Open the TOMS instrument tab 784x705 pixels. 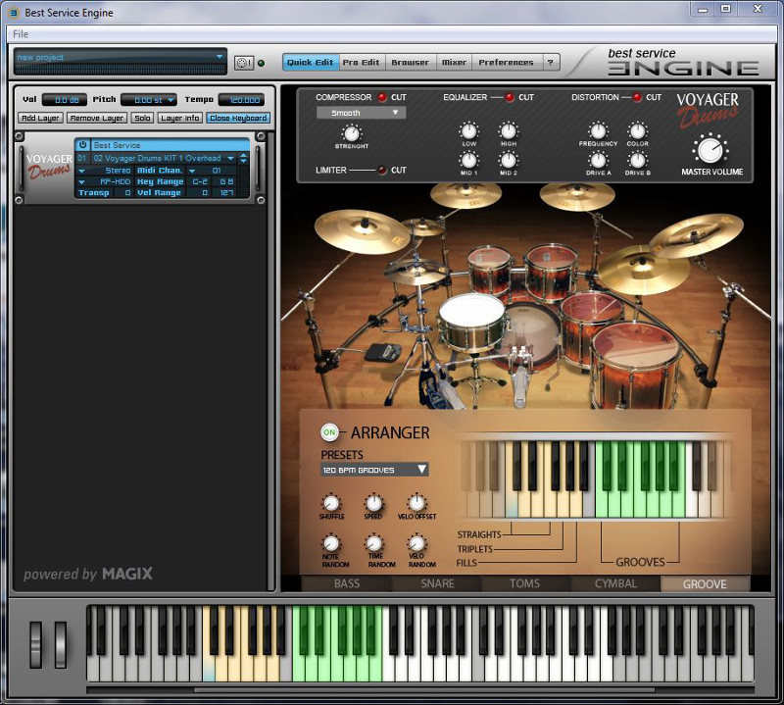525,583
